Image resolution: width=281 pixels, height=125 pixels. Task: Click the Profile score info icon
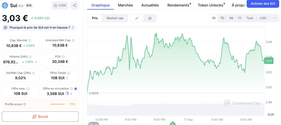(x=25, y=104)
